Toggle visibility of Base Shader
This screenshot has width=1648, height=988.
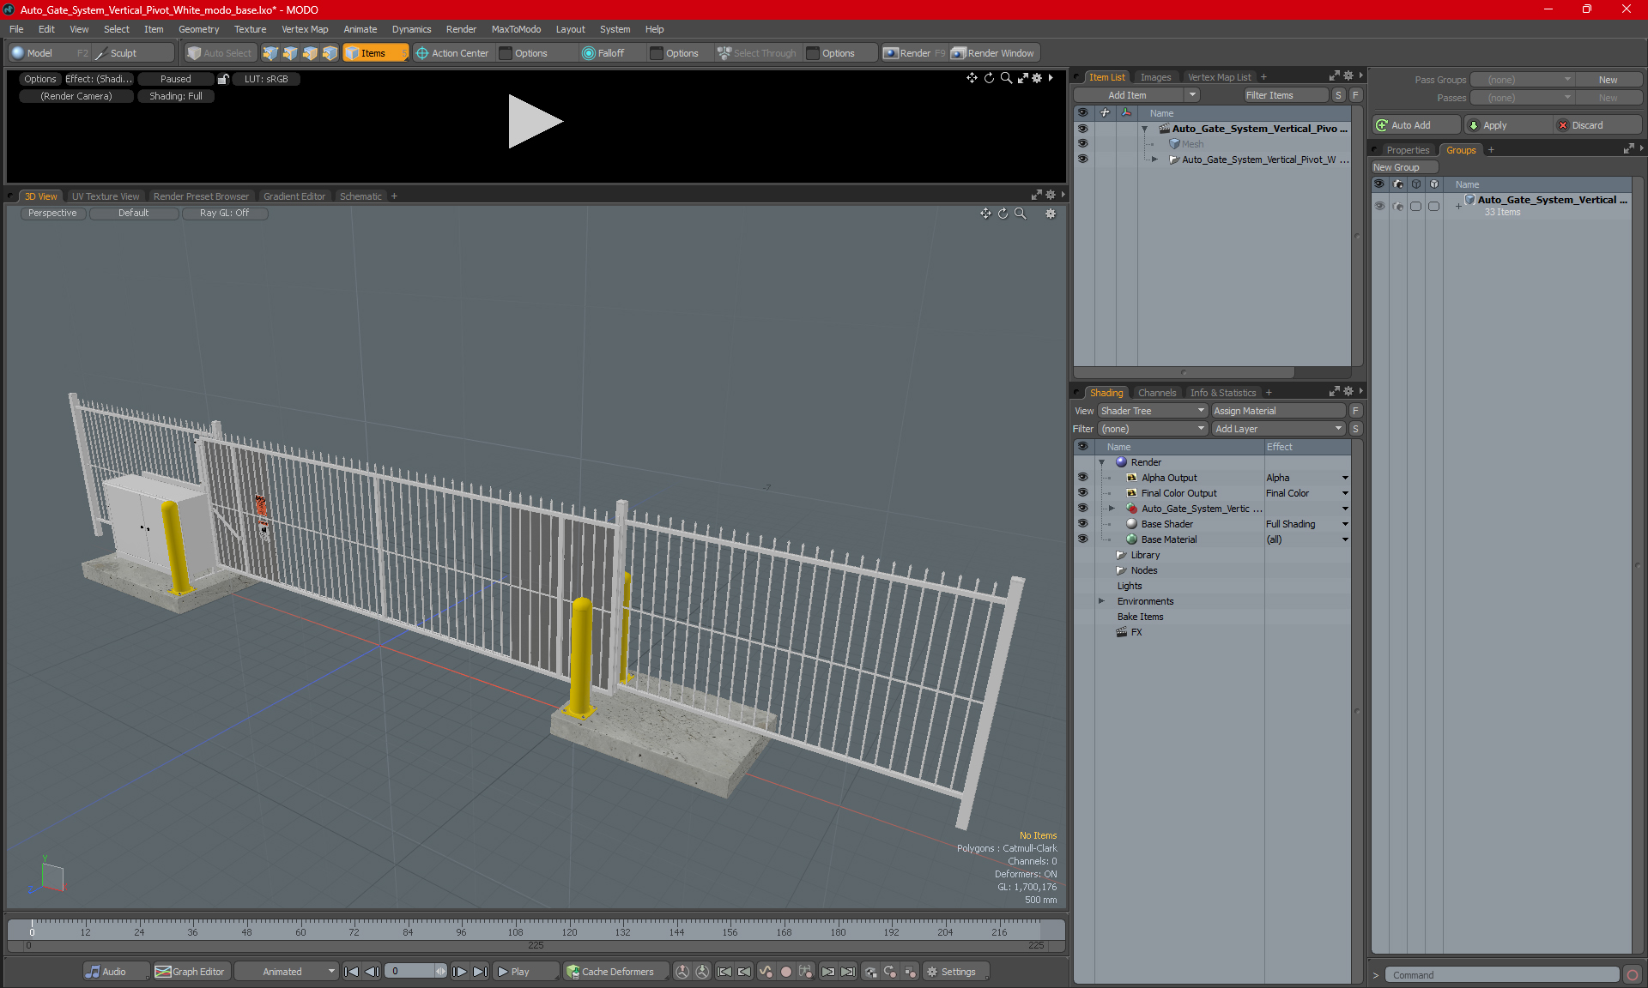point(1082,524)
